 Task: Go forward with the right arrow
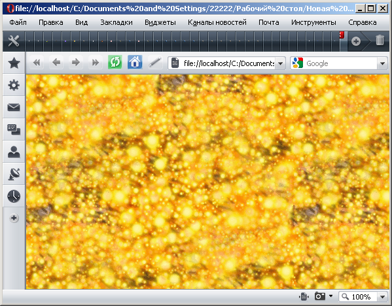[x=76, y=63]
